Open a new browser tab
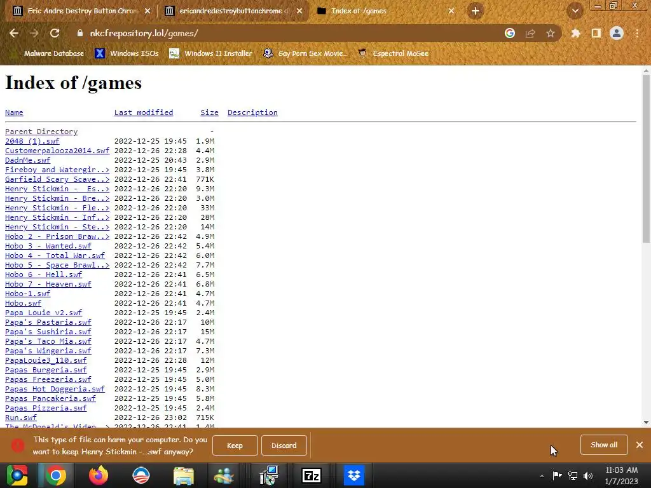Viewport: 651px width, 488px height. click(x=476, y=11)
